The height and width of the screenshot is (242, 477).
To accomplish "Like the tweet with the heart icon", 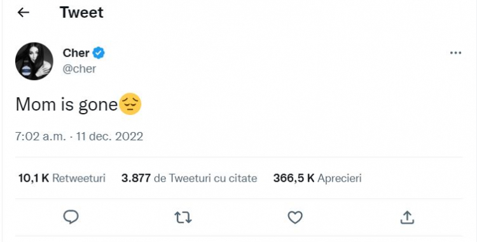I will pyautogui.click(x=295, y=217).
